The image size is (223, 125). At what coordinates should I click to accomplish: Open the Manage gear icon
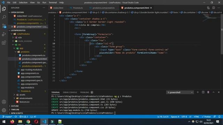pyautogui.click(x=4, y=110)
